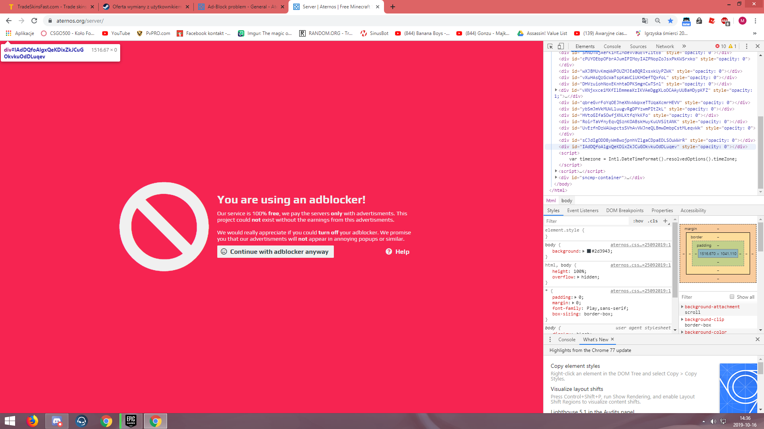
Task: Click the styles Filter input
Action: pos(587,221)
